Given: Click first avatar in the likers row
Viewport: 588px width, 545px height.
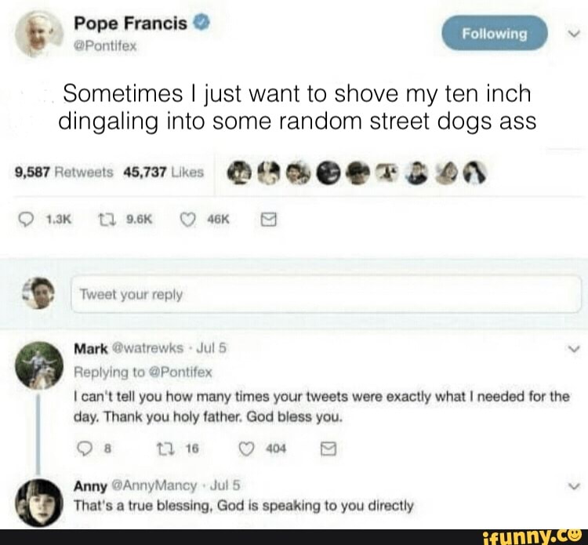Looking at the screenshot, I should point(239,173).
